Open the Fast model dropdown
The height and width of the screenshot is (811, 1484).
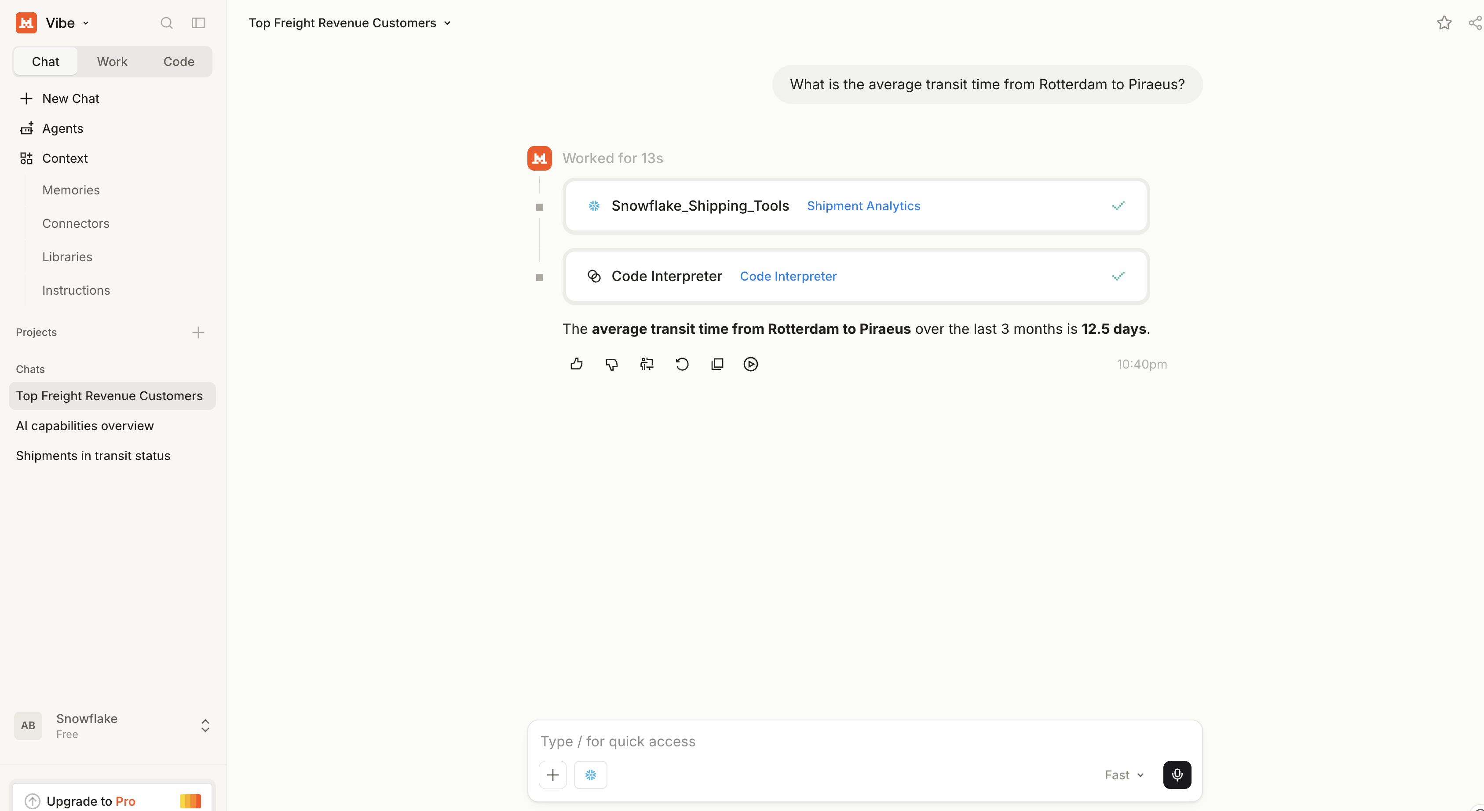1124,774
